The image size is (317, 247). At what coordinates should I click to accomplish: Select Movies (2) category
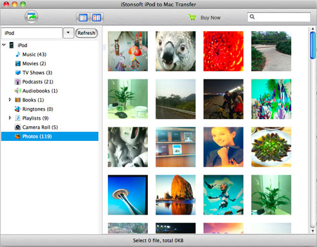[x=34, y=63]
